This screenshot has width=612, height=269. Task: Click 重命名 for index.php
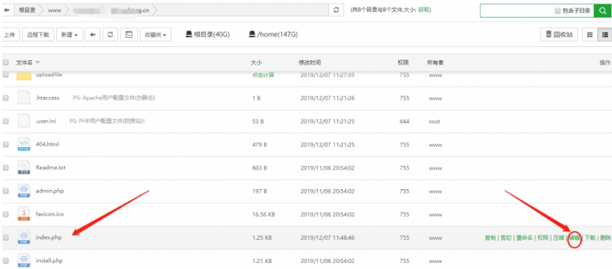[524, 237]
